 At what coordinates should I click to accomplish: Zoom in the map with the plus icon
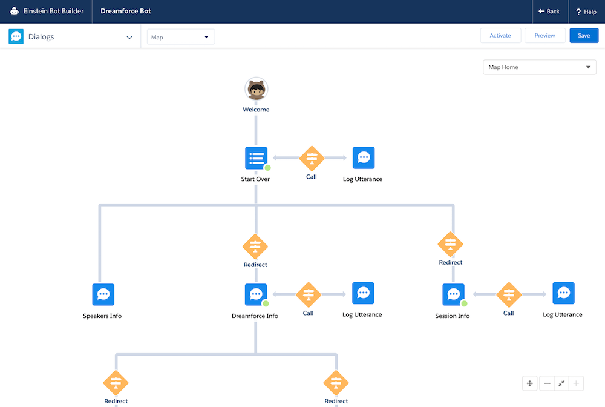576,383
